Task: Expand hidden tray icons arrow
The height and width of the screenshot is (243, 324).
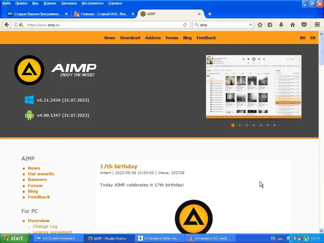Action: tap(289, 239)
